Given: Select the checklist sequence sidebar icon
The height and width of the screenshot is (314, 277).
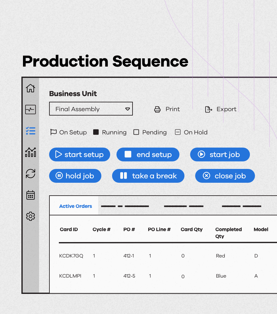Looking at the screenshot, I should [x=31, y=131].
